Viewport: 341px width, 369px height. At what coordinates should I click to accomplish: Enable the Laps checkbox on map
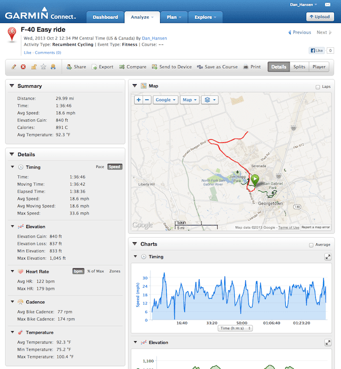317,87
